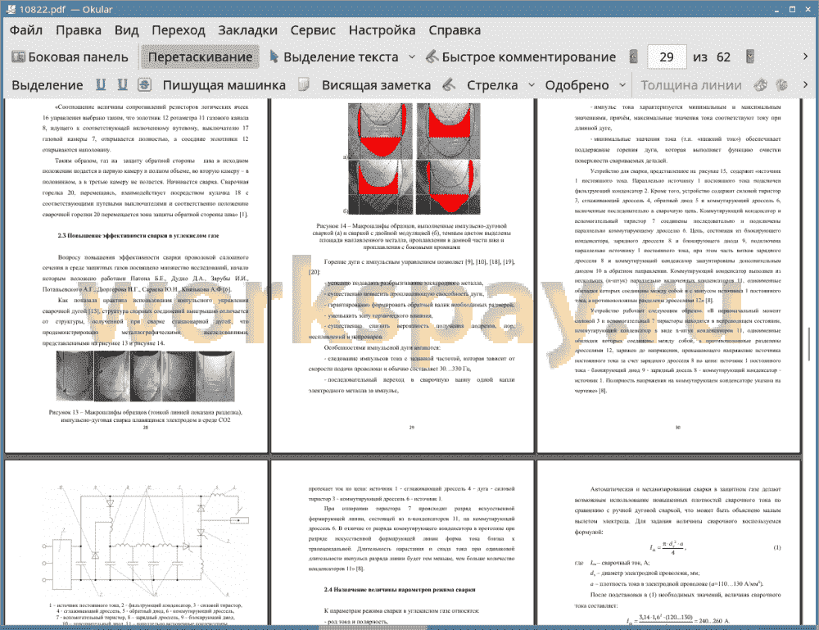Select the Выделение текста tool
Screen dimensions: 819x630
[x=334, y=57]
